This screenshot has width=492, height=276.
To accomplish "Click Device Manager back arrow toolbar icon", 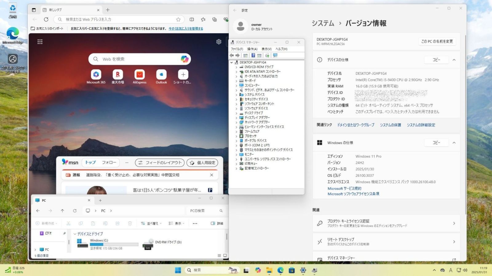I will coord(232,56).
